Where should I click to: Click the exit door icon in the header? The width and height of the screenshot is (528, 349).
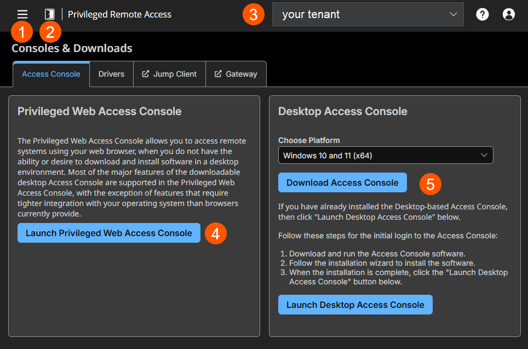point(50,14)
